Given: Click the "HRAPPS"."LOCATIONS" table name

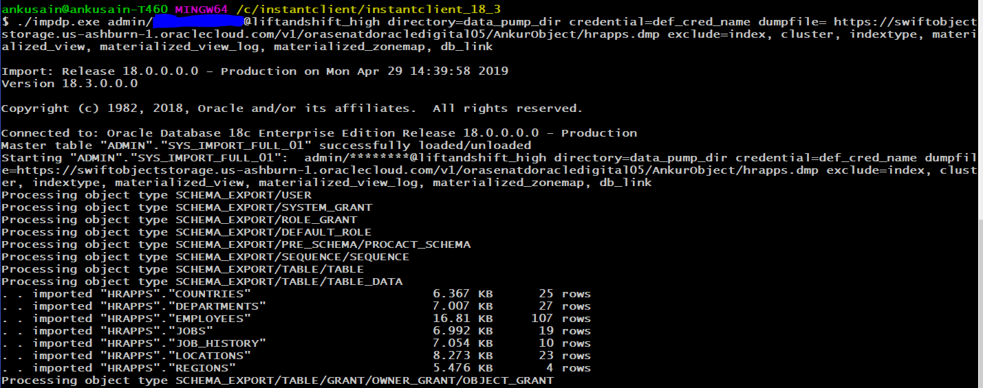Looking at the screenshot, I should [x=175, y=356].
